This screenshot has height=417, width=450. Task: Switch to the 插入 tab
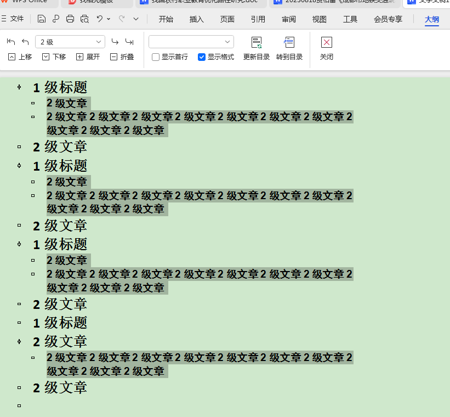(197, 19)
